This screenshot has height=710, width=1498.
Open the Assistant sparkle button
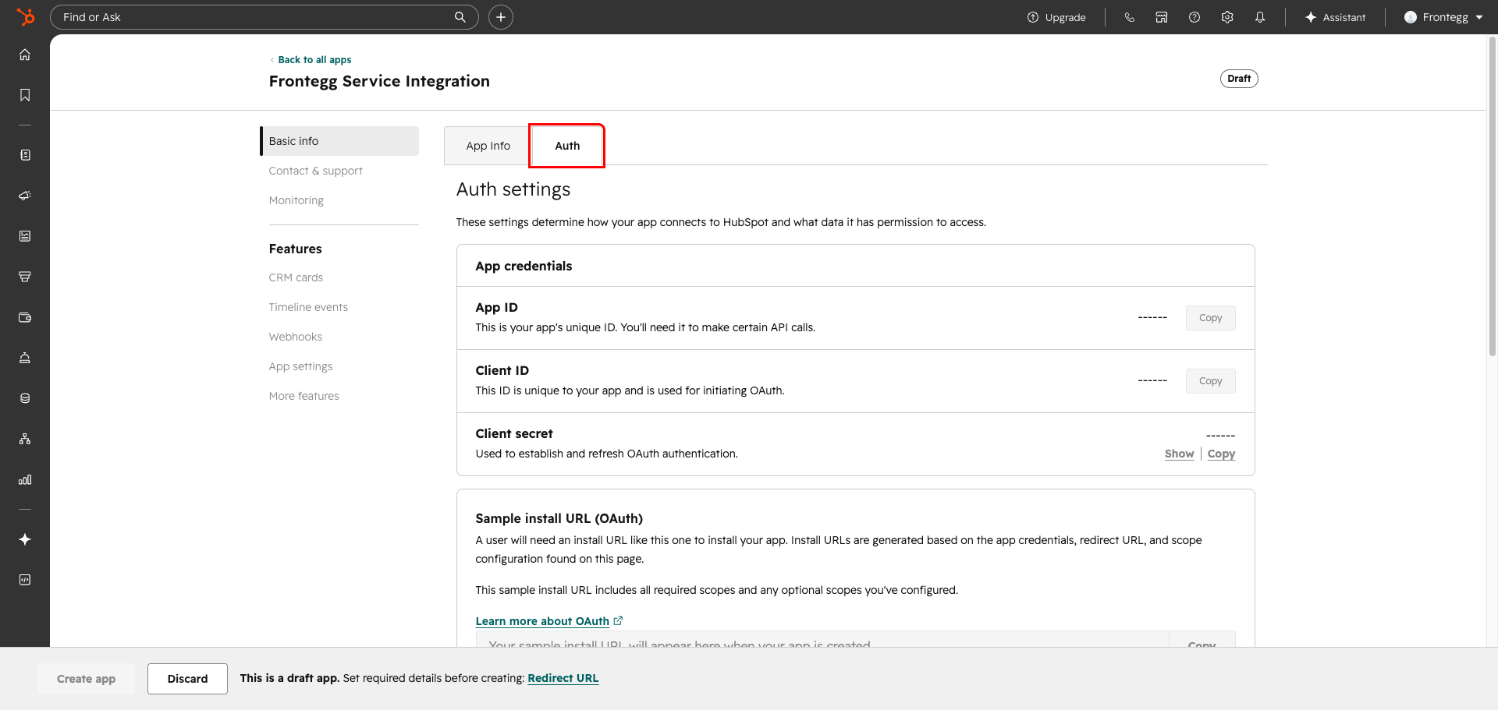1335,17
